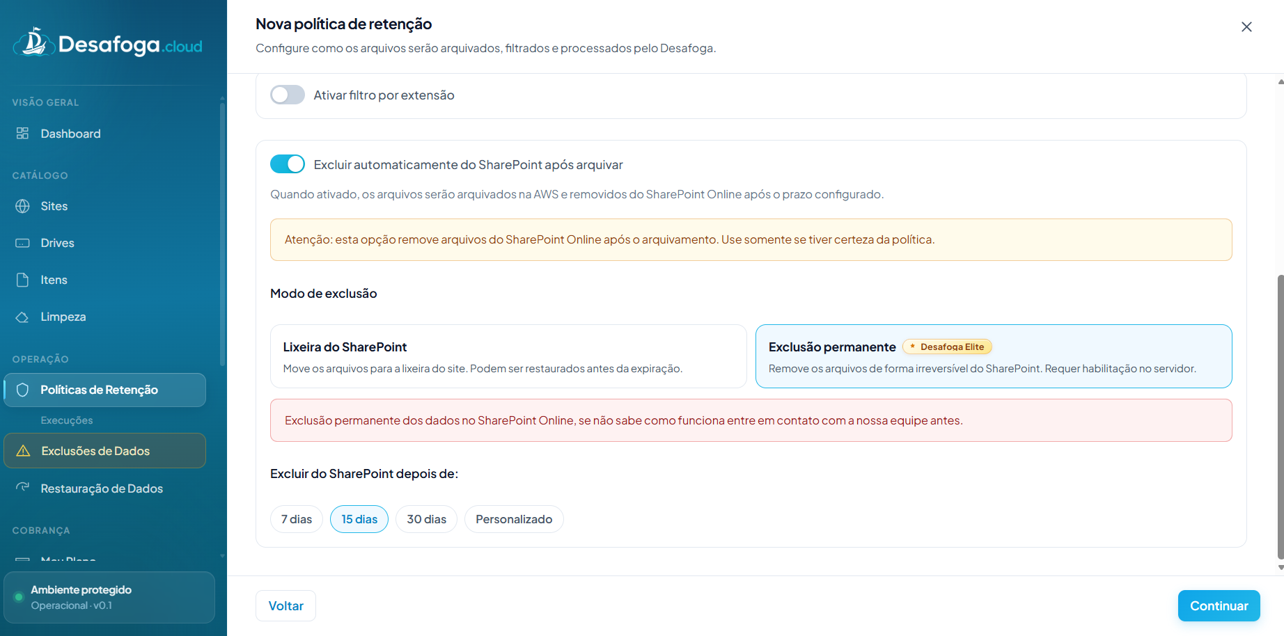Click the Ambiente protegido status card
The image size is (1284, 636).
coord(109,597)
